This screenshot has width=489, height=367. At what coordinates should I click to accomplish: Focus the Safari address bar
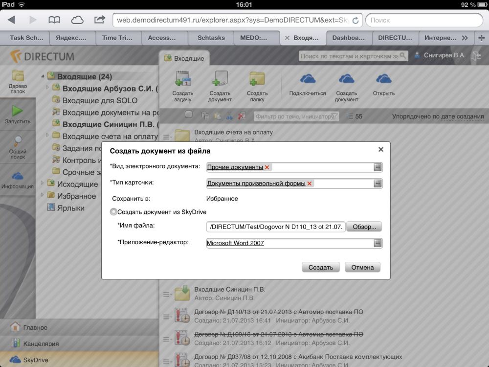[x=237, y=20]
